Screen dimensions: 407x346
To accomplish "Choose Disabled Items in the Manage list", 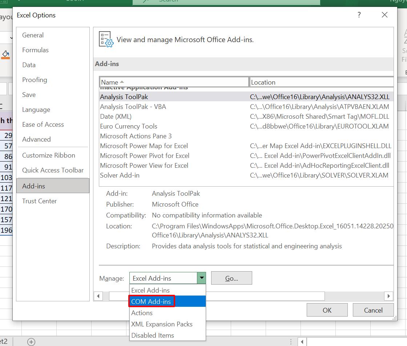I will pyautogui.click(x=153, y=335).
